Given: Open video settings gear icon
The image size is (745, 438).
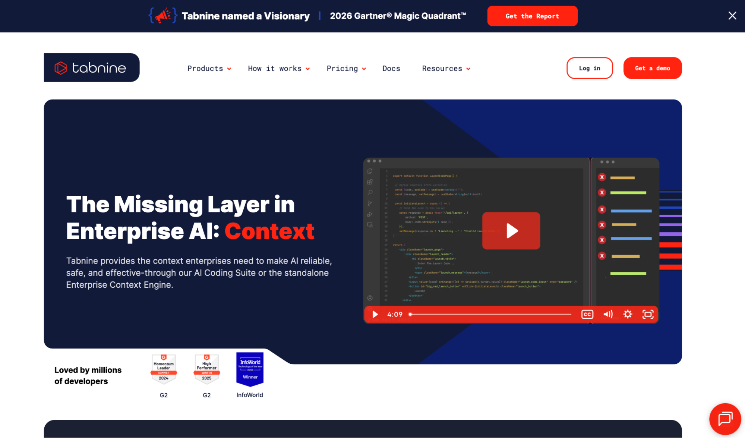Looking at the screenshot, I should (x=628, y=315).
